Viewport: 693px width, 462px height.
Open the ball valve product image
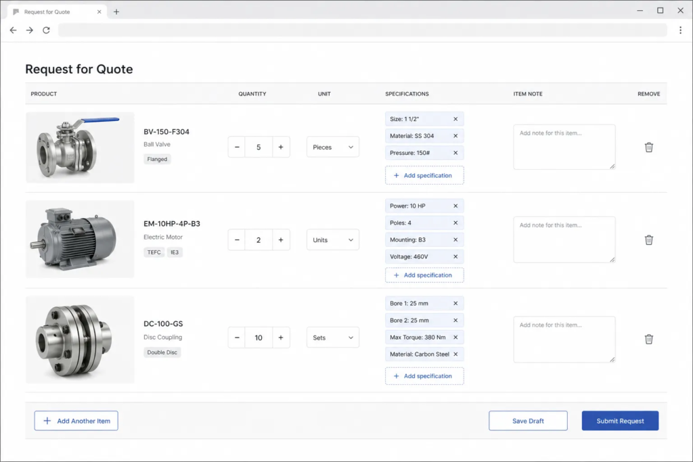click(x=80, y=147)
